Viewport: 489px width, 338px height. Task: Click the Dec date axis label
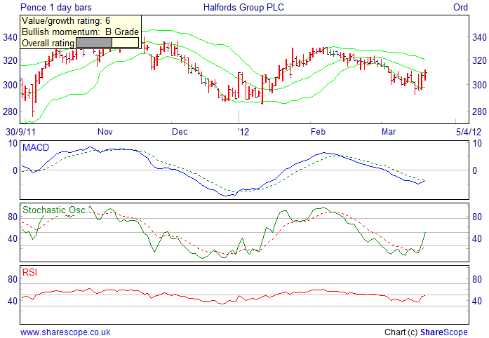pos(180,132)
